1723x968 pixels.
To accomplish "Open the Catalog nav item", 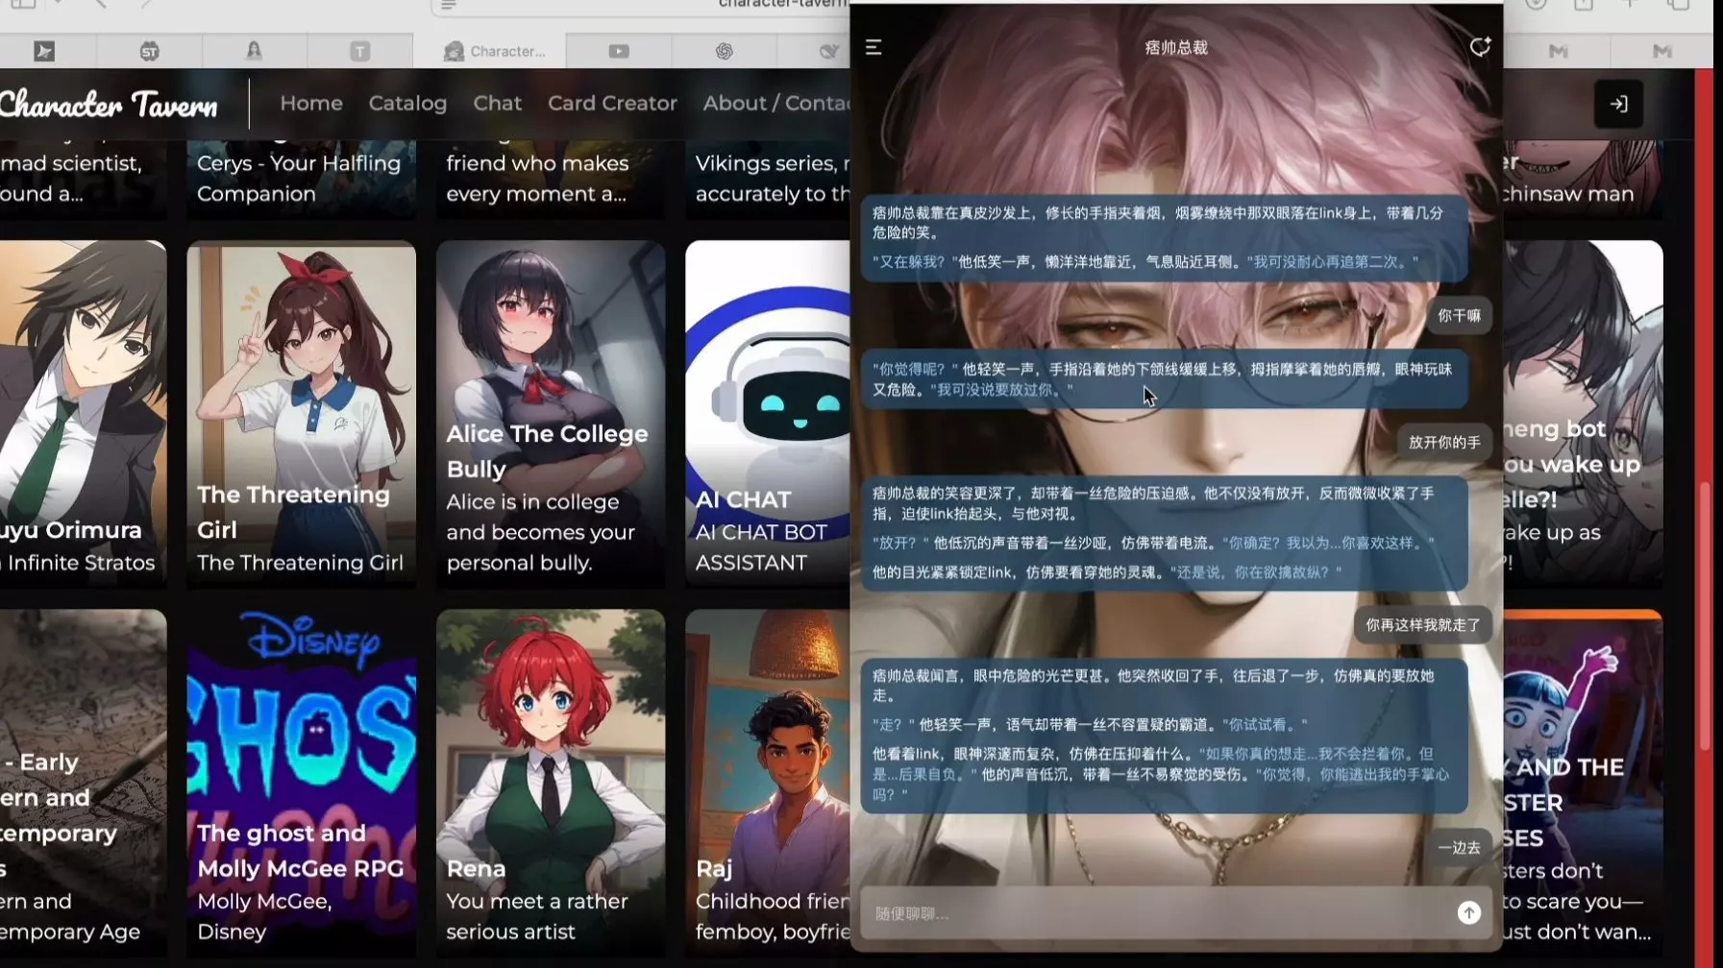I will [407, 103].
